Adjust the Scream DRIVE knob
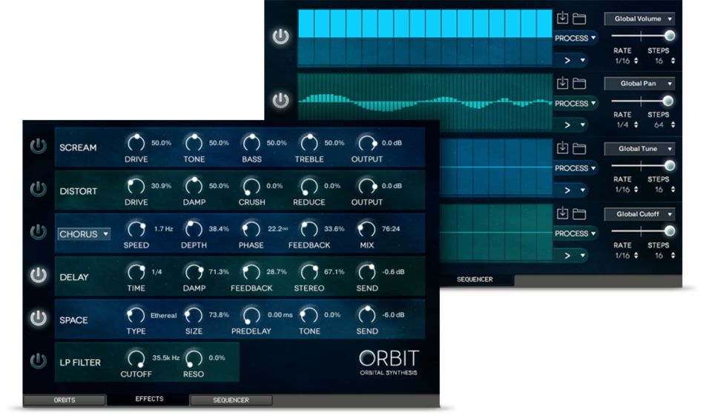This screenshot has height=414, width=712. coord(136,143)
